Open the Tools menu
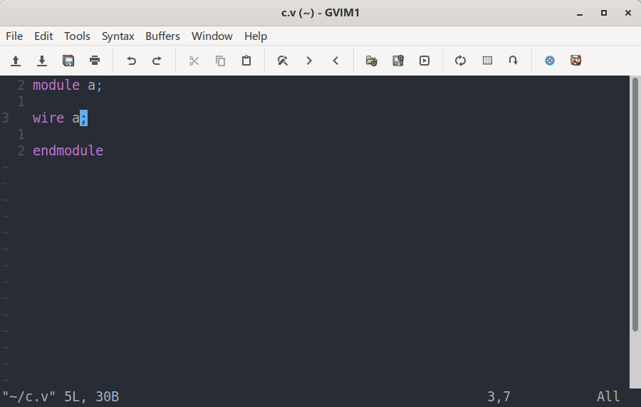 point(77,36)
